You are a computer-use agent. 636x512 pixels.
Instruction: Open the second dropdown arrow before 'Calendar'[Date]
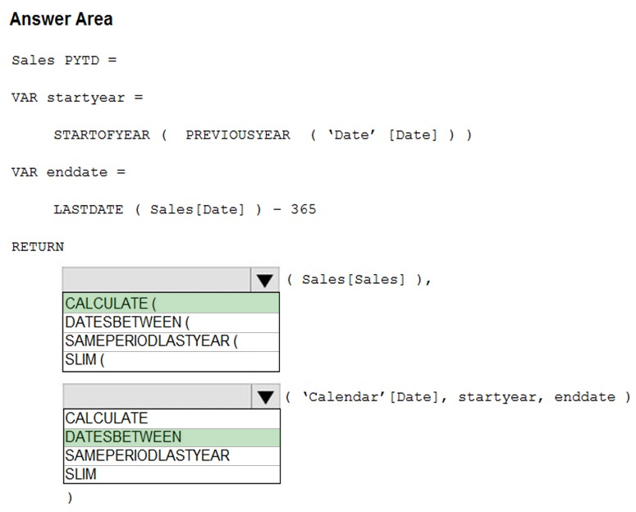266,396
